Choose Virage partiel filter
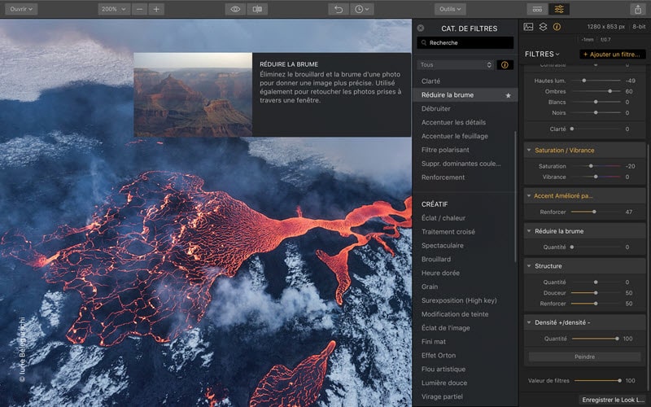The height and width of the screenshot is (407, 651). pos(442,396)
